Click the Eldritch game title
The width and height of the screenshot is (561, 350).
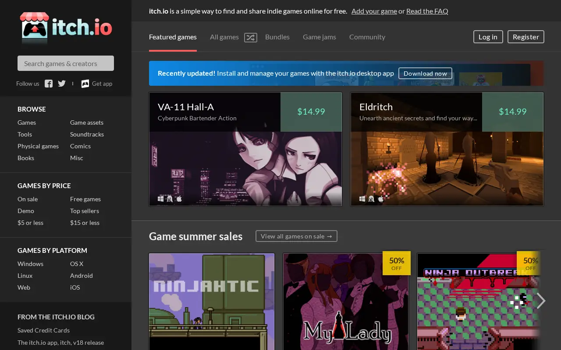click(376, 107)
